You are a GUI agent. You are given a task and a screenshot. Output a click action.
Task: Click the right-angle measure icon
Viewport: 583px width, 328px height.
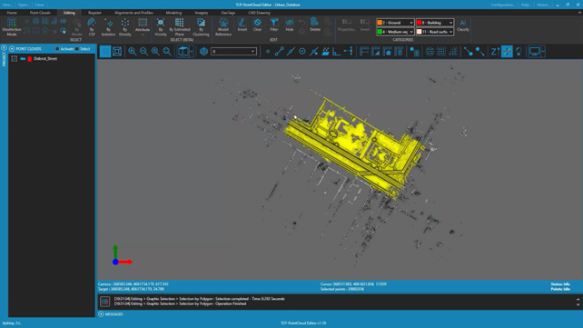[337, 51]
